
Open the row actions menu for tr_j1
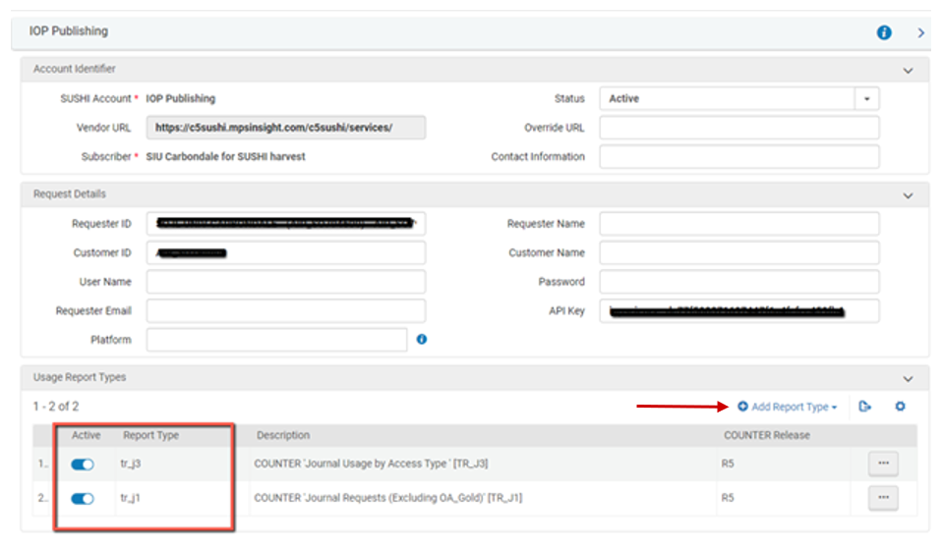click(x=883, y=498)
